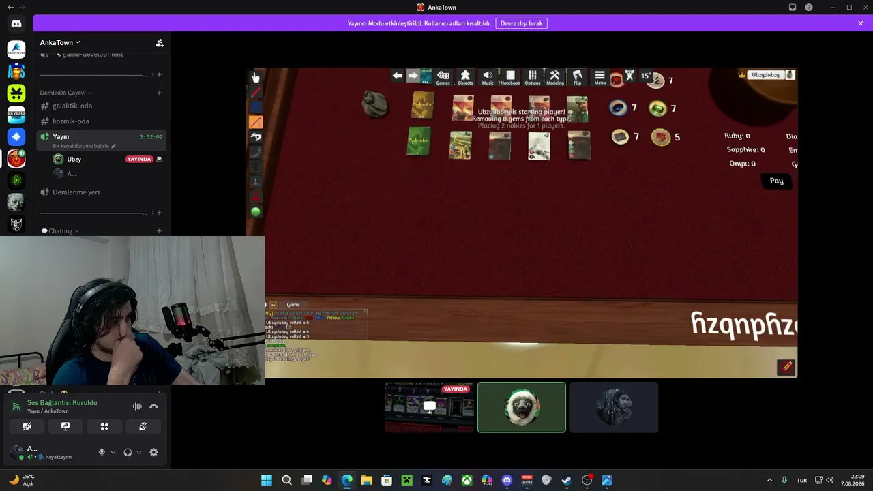Click the Pay button

click(776, 181)
